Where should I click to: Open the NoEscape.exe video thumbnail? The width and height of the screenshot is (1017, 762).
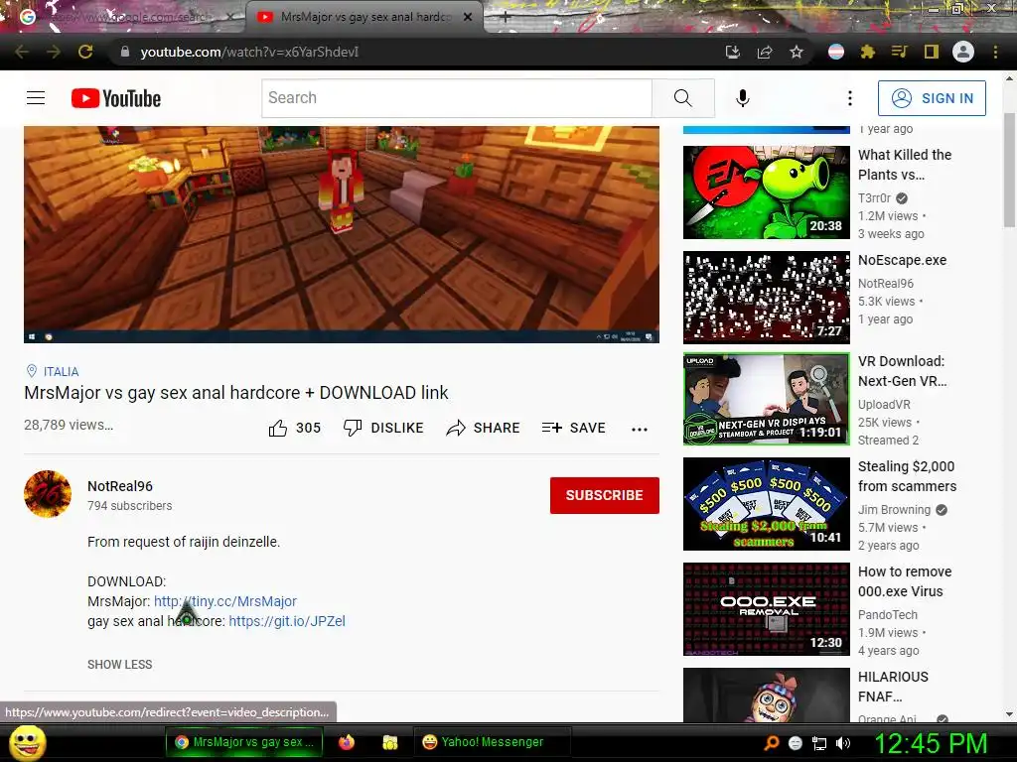click(766, 298)
